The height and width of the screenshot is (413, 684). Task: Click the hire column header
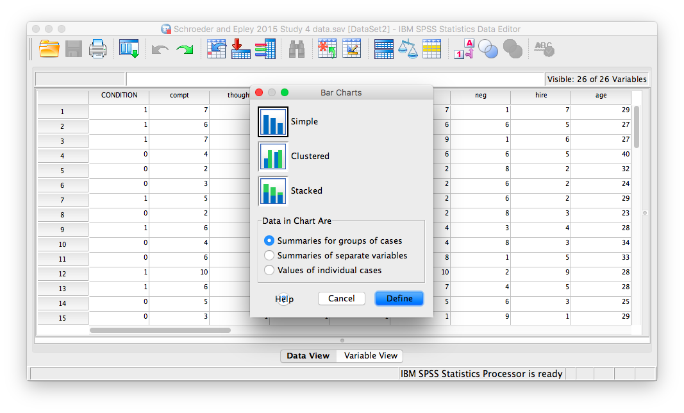pos(541,95)
